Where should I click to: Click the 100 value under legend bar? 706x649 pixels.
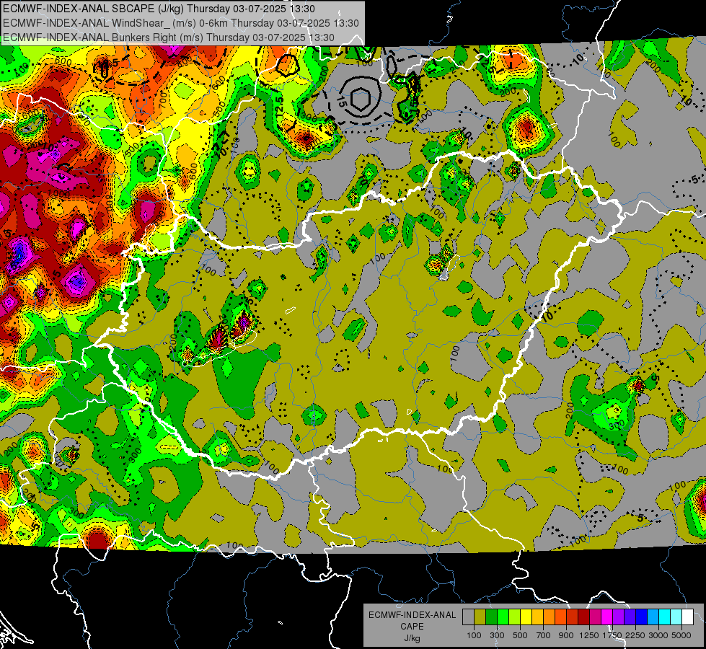pos(474,635)
